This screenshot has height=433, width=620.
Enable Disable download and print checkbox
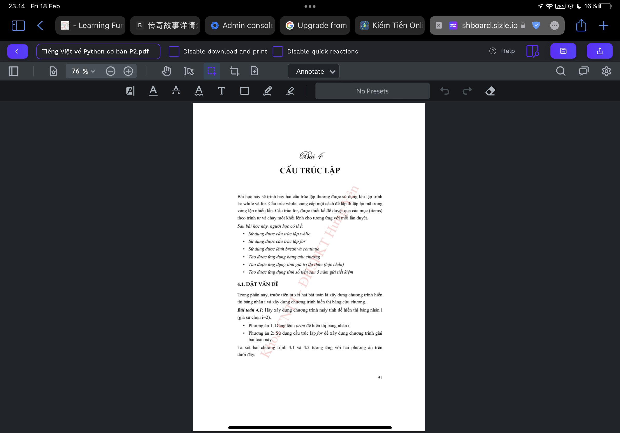click(x=174, y=51)
